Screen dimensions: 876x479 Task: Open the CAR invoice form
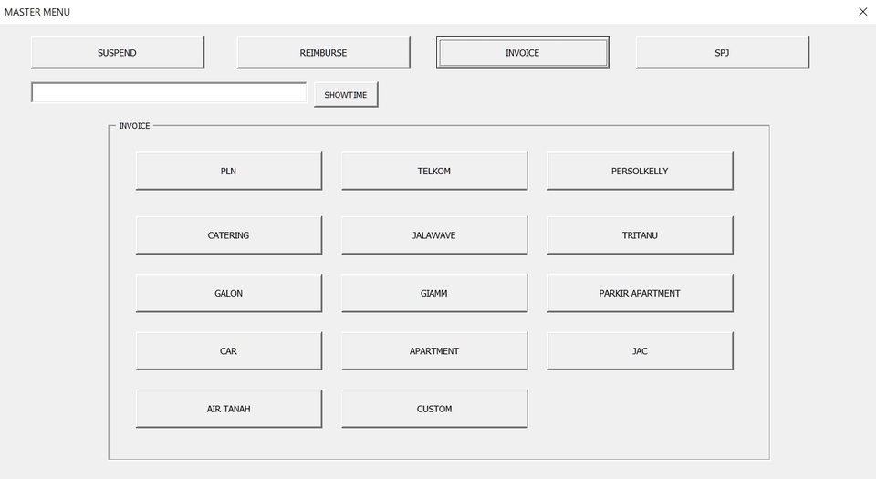point(228,351)
